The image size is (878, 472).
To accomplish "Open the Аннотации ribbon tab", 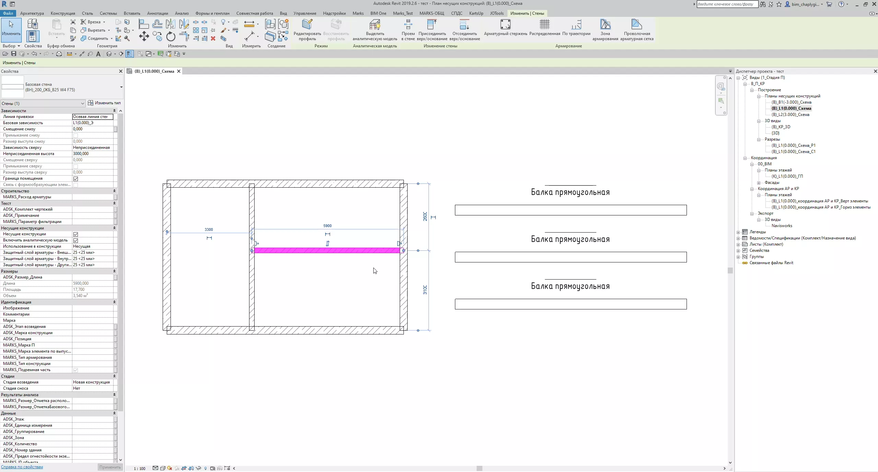I will pyautogui.click(x=157, y=13).
